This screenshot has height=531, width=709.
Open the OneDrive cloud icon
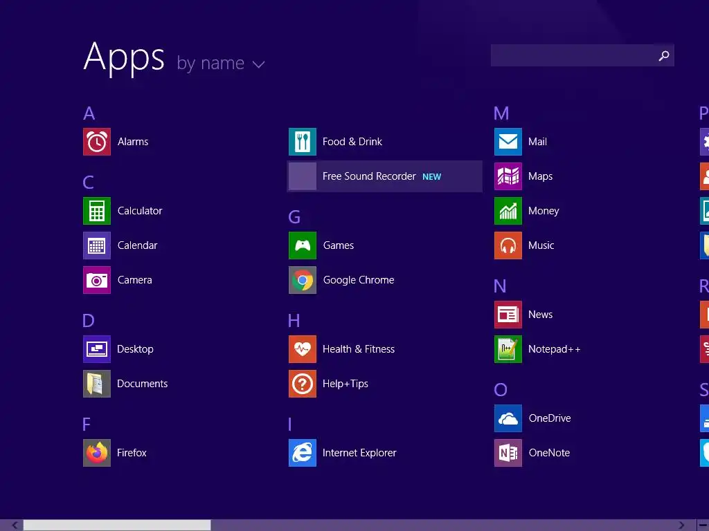[508, 418]
